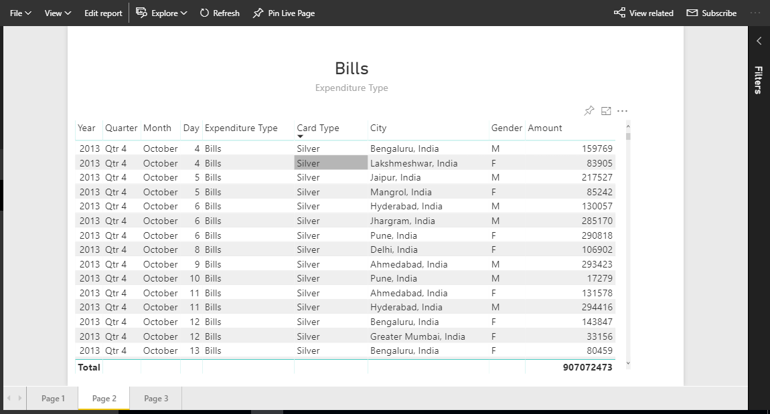Click Card Type sort arrow indicator
Viewport: 770px width, 414px height.
pyautogui.click(x=300, y=137)
